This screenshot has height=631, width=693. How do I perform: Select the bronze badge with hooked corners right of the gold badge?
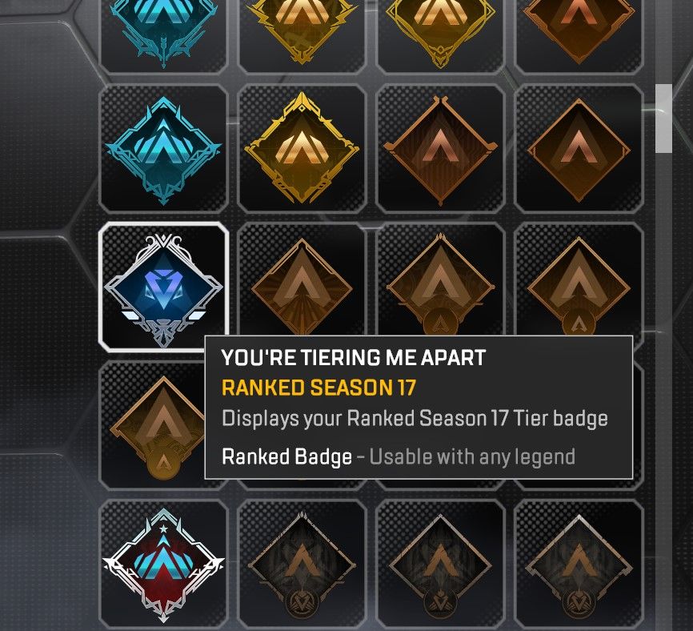[x=440, y=149]
